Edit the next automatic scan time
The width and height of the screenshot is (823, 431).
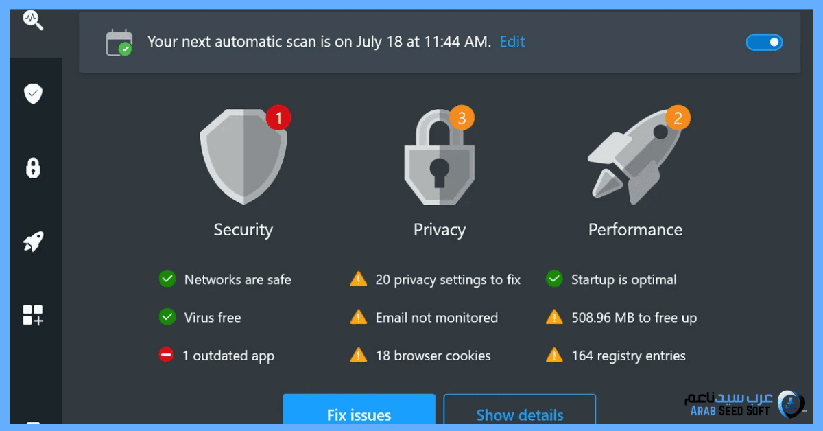(512, 42)
